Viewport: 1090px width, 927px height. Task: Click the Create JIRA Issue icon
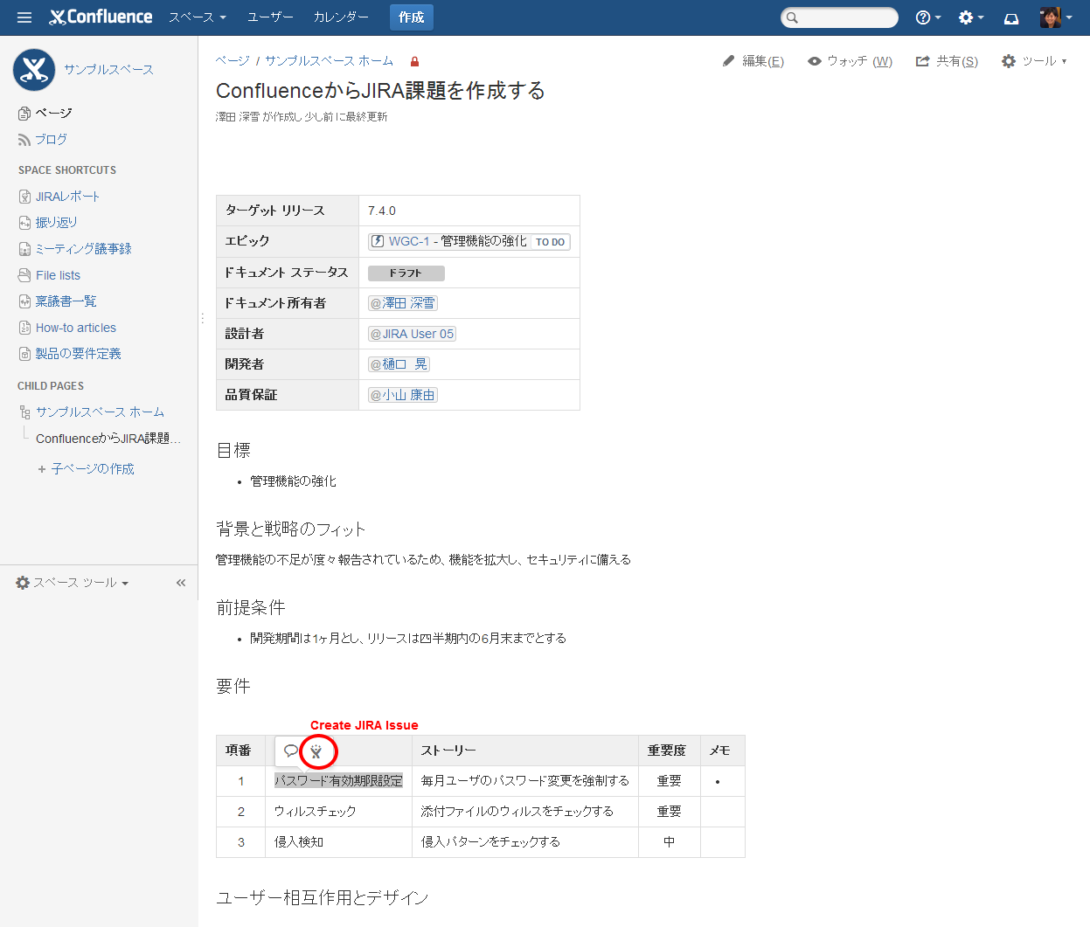point(316,751)
